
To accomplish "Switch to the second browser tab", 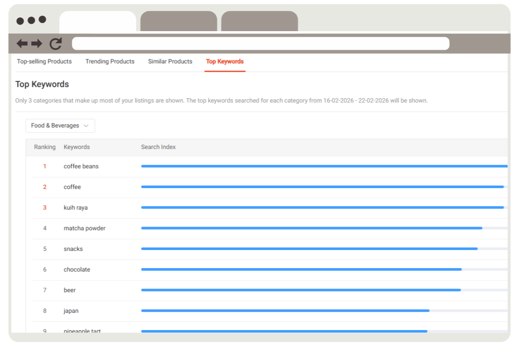I will [178, 21].
